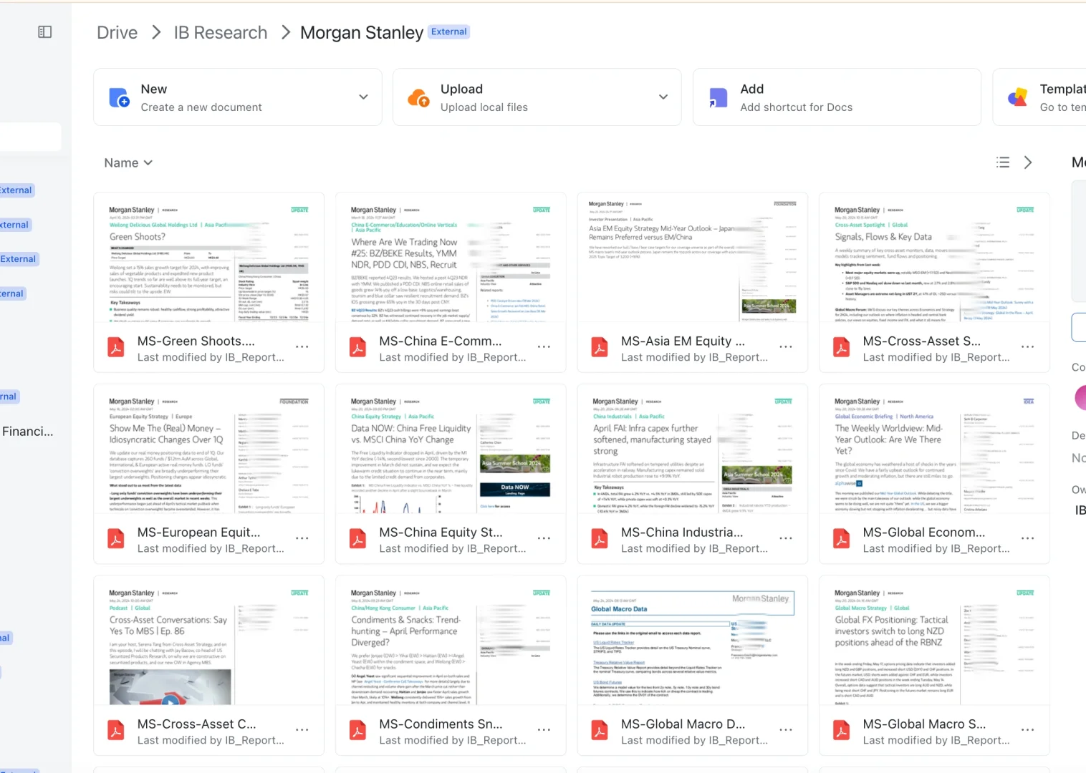Switch to list view icon
1086x773 pixels.
[1003, 162]
